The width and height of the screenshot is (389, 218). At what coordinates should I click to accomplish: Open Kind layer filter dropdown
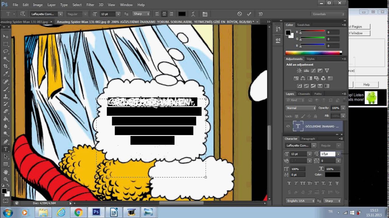295,100
